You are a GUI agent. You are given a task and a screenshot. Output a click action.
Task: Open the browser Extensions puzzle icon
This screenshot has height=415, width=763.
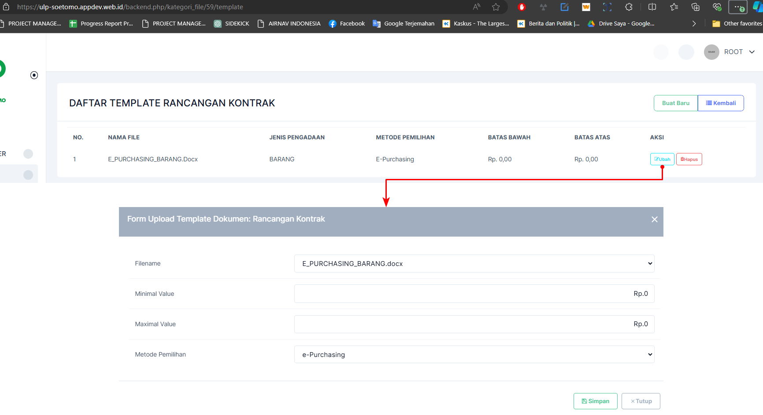[x=629, y=7]
